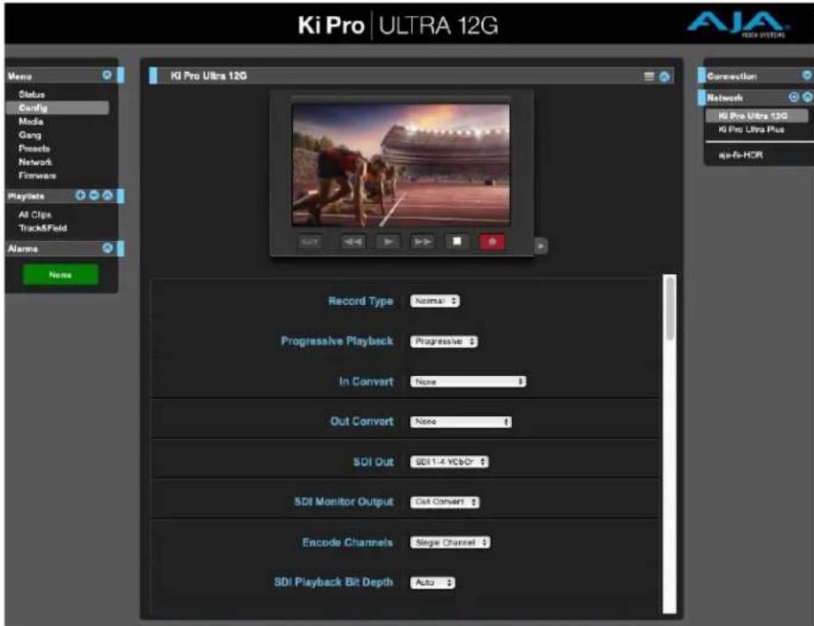This screenshot has height=626, width=814.
Task: Click the green None alarm button
Action: coord(60,274)
